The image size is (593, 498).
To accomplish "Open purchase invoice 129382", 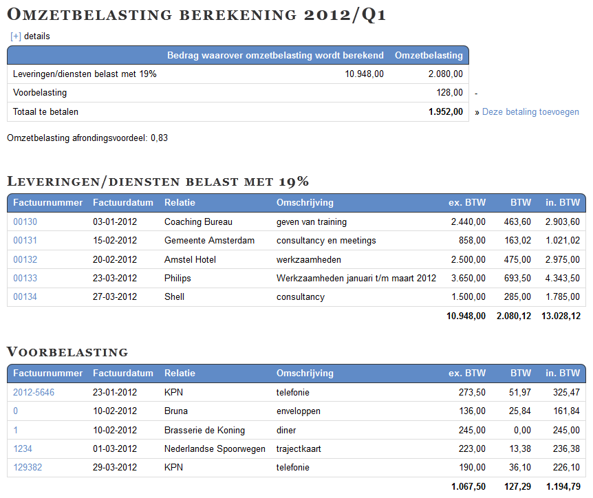I will click(x=28, y=467).
